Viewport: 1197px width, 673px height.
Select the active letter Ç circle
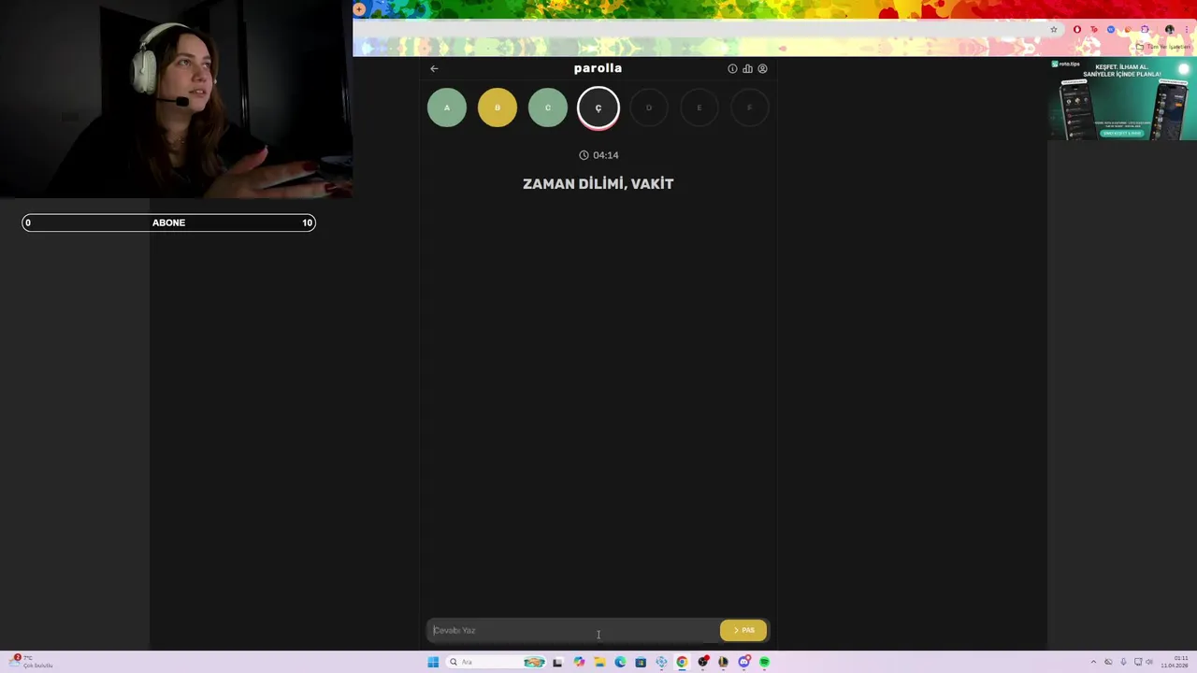[x=598, y=107]
